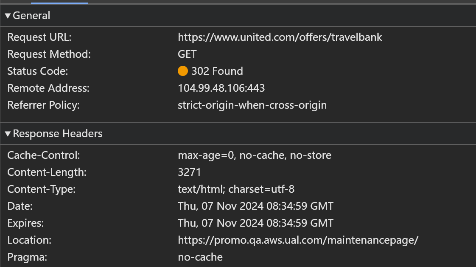This screenshot has height=267, width=476.
Task: Select the Referrer Policy value
Action: coord(252,105)
